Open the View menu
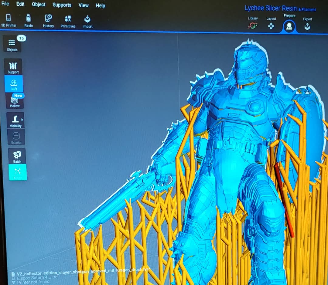Viewport: 328px width, 285px height. click(84, 5)
